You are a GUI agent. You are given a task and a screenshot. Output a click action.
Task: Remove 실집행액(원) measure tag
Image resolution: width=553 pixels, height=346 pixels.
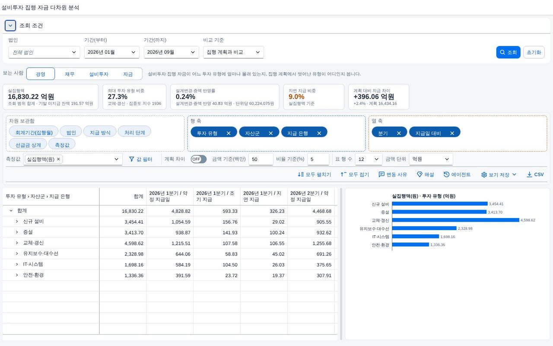tap(58, 159)
